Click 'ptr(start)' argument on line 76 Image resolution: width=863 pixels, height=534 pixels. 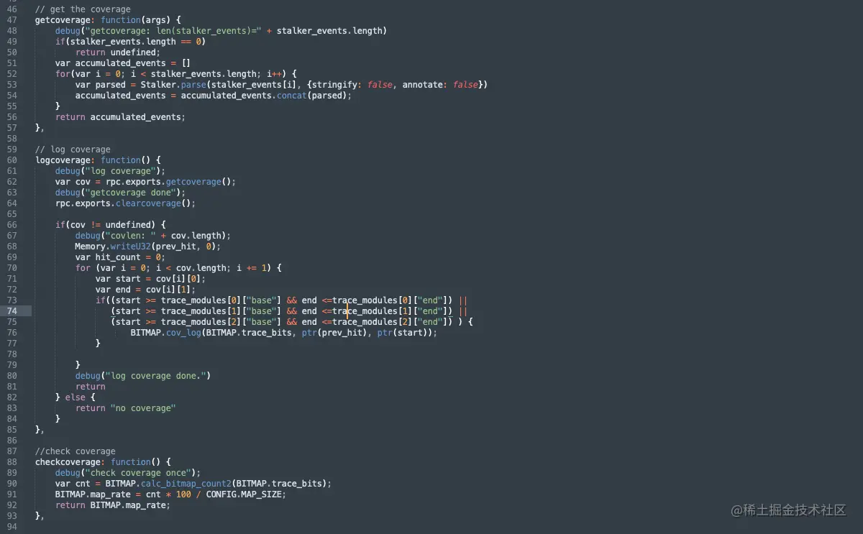pos(404,333)
